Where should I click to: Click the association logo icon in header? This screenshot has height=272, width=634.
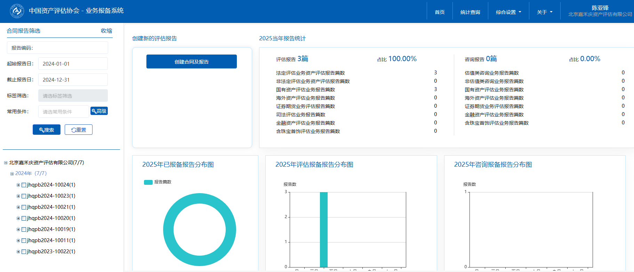[x=17, y=11]
